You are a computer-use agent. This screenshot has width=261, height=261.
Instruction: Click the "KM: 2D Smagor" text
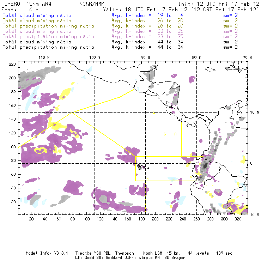170,258
